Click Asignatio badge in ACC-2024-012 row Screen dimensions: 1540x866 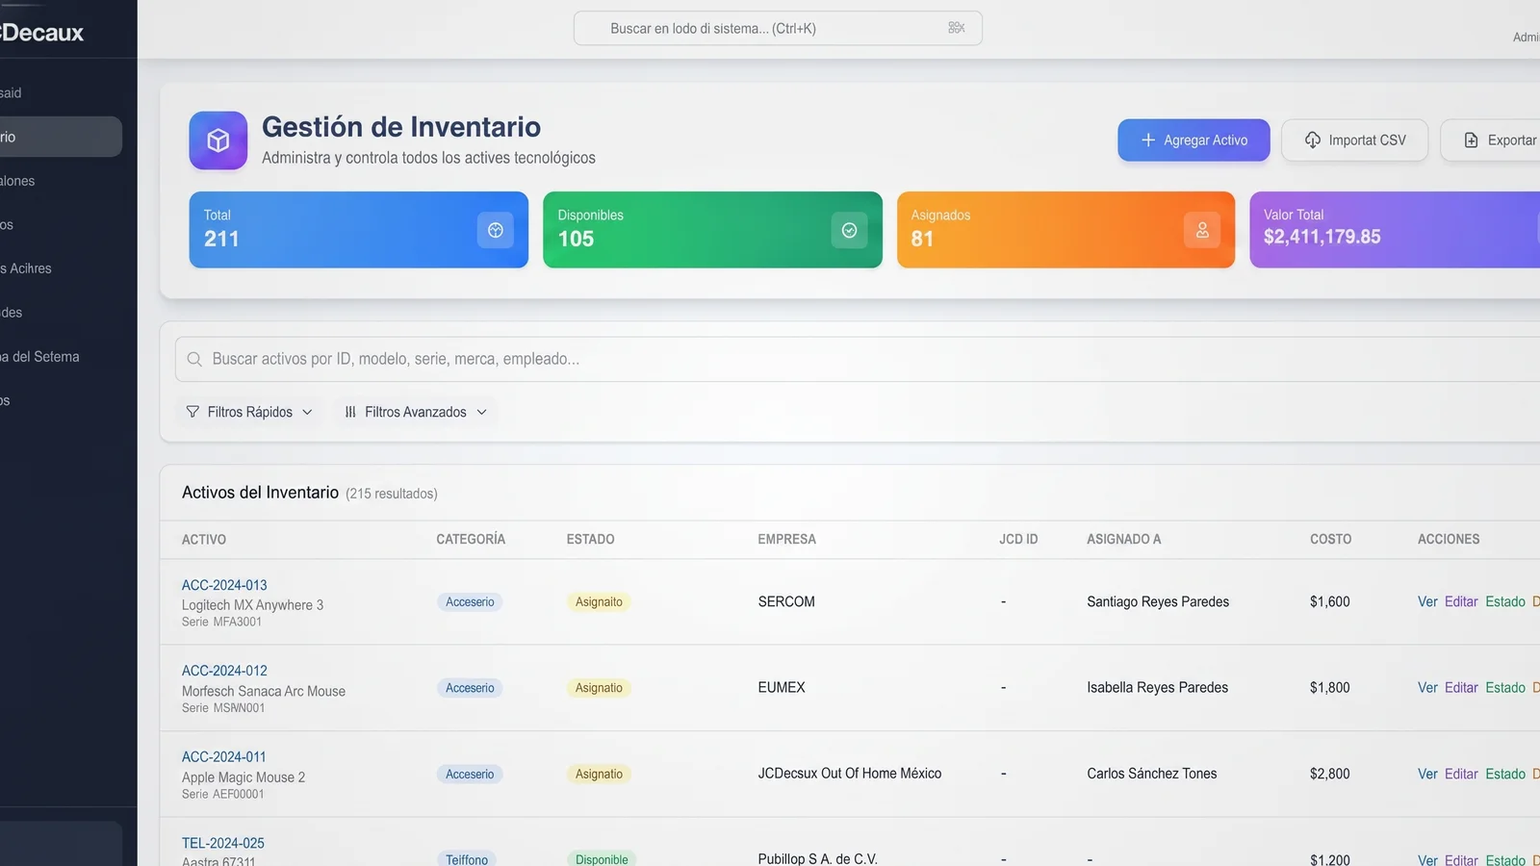[x=599, y=688]
